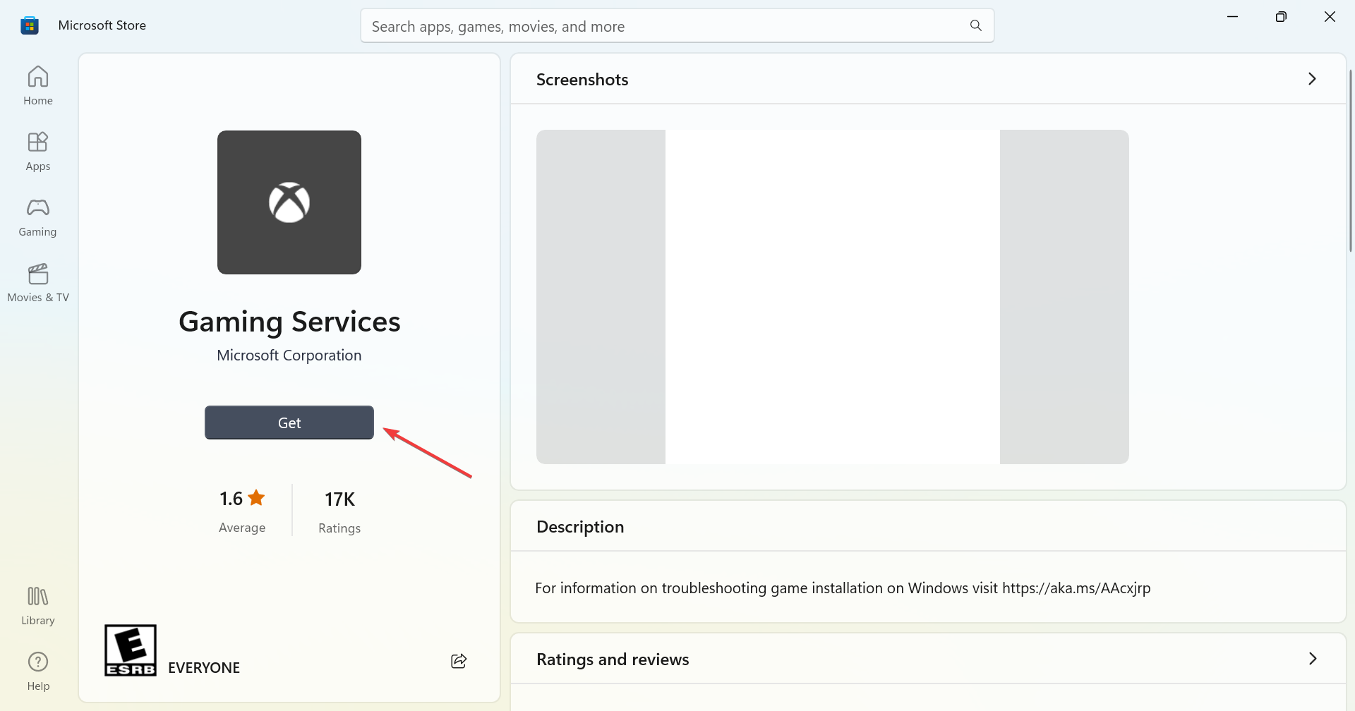Viewport: 1355px width, 711px height.
Task: Open the Movies & TV section
Action: point(37,281)
